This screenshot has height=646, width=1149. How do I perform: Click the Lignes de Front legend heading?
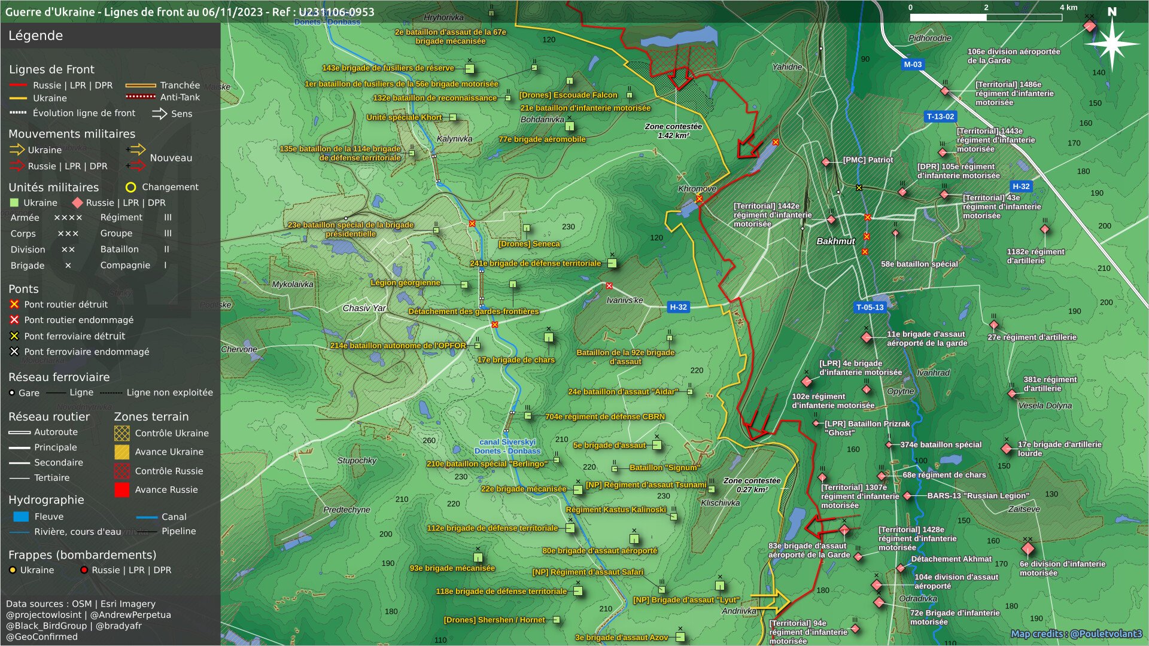coord(51,69)
